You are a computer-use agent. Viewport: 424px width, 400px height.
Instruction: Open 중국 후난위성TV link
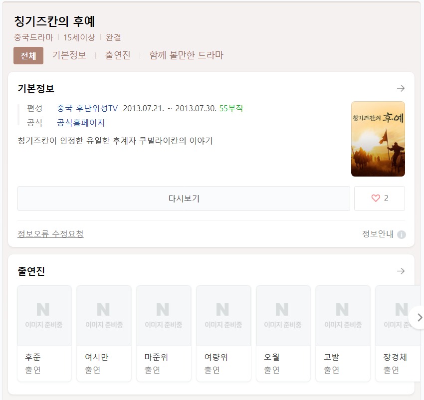(87, 108)
